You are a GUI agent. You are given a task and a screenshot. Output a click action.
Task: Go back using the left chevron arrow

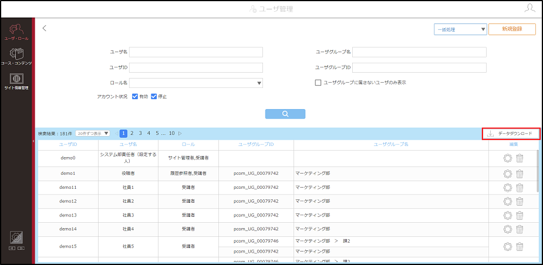coord(45,28)
